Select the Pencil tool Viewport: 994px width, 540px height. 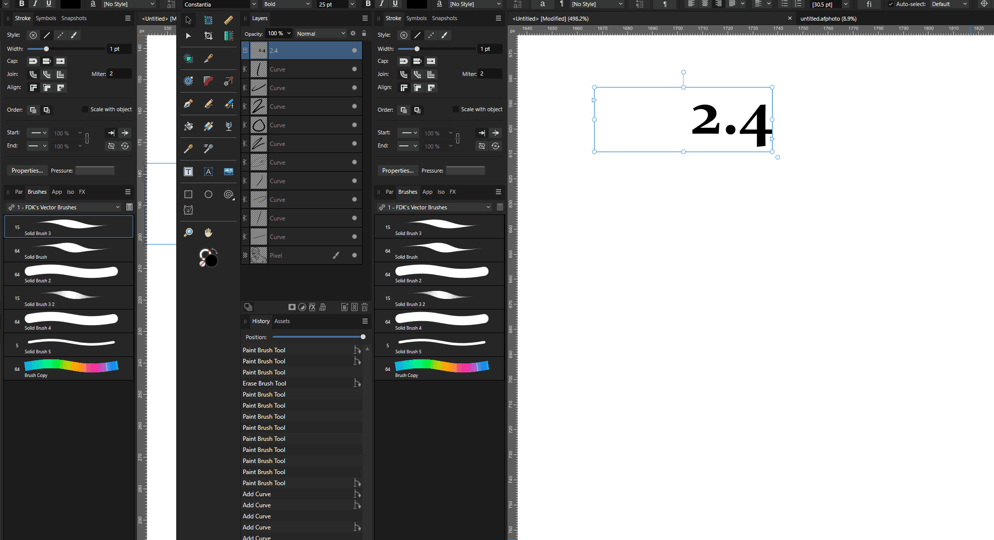point(208,104)
